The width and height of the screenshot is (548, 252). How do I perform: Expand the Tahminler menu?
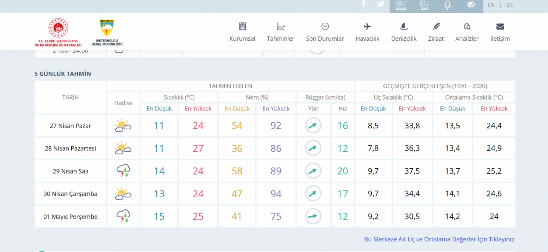point(281,38)
